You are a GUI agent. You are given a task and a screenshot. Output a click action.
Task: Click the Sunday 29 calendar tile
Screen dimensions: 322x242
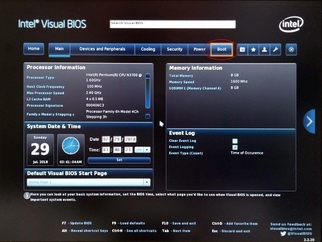(40, 150)
